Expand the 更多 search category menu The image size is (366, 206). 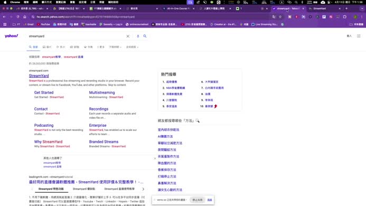coord(101,47)
